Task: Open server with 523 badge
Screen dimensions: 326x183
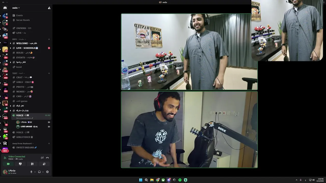Action: coord(5,117)
